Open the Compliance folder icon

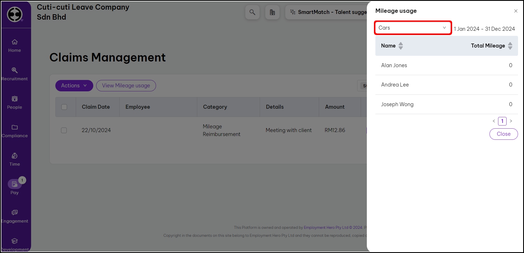pyautogui.click(x=15, y=127)
